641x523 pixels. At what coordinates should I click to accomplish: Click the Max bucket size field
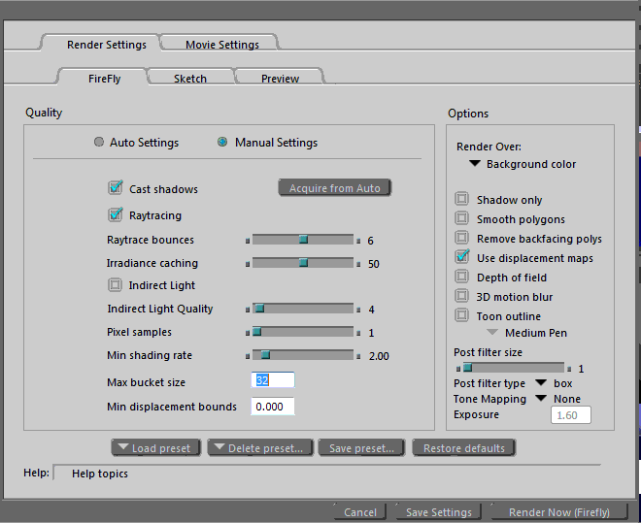click(272, 381)
